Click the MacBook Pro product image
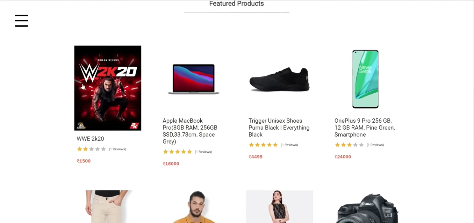This screenshot has width=474, height=223. pos(193,79)
